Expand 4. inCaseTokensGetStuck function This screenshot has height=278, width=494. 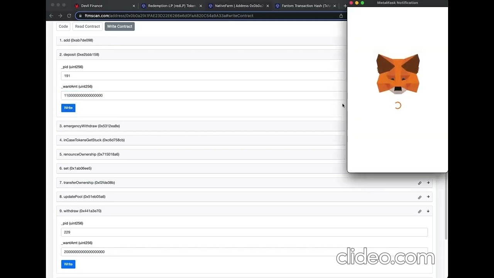[x=201, y=140]
